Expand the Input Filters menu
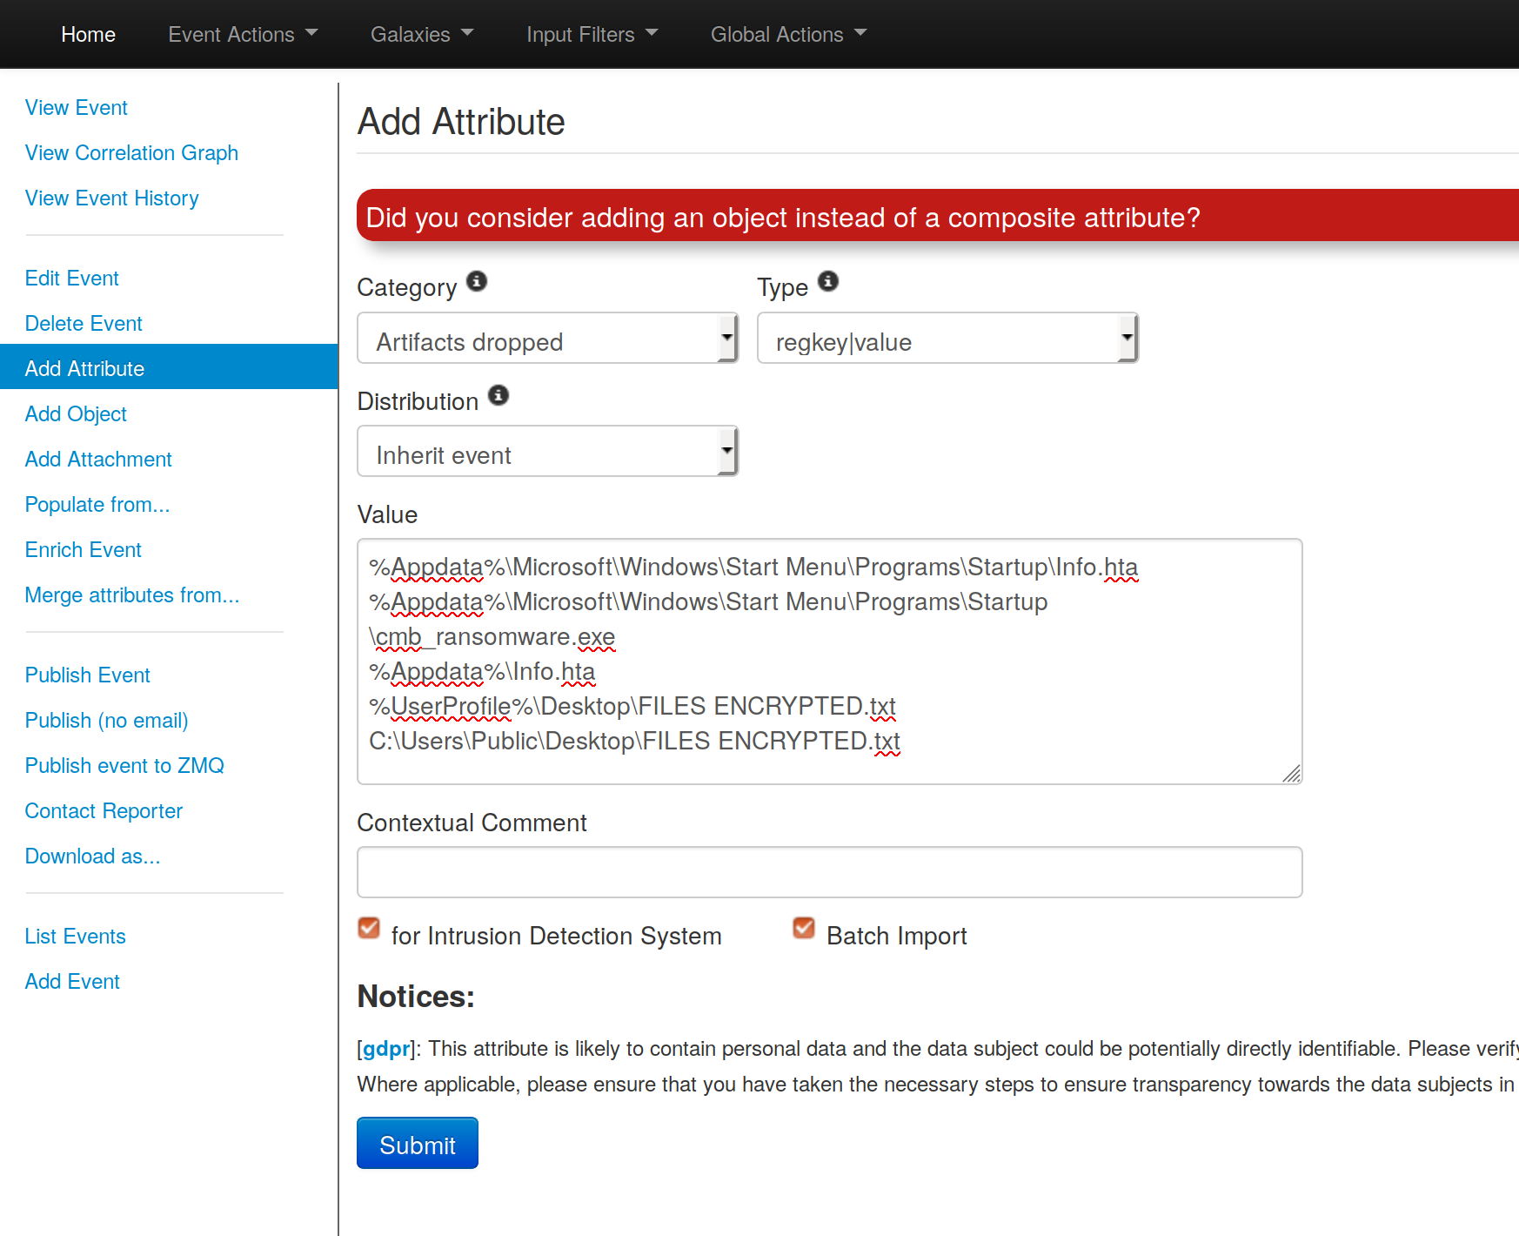This screenshot has height=1236, width=1519. [592, 35]
